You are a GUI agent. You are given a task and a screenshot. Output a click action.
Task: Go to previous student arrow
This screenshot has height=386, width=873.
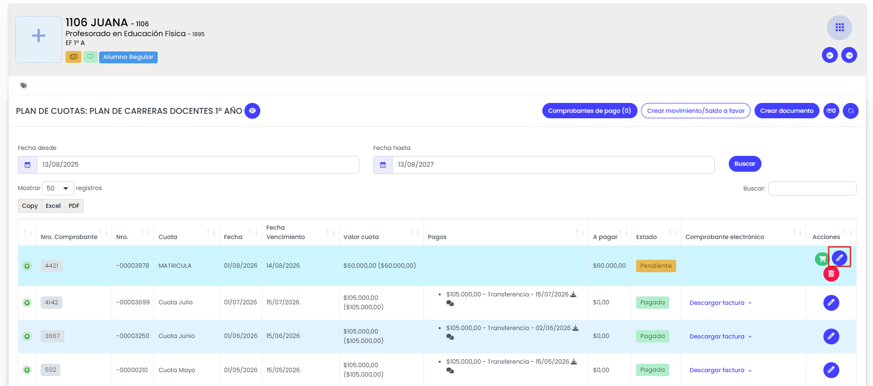830,55
